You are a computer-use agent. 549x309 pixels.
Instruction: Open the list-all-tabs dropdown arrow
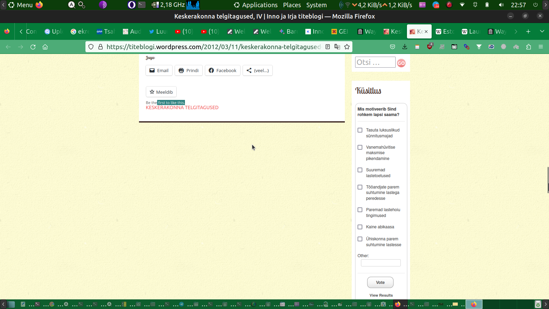(542, 32)
